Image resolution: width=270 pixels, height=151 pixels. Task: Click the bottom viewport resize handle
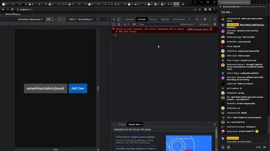coord(56,149)
